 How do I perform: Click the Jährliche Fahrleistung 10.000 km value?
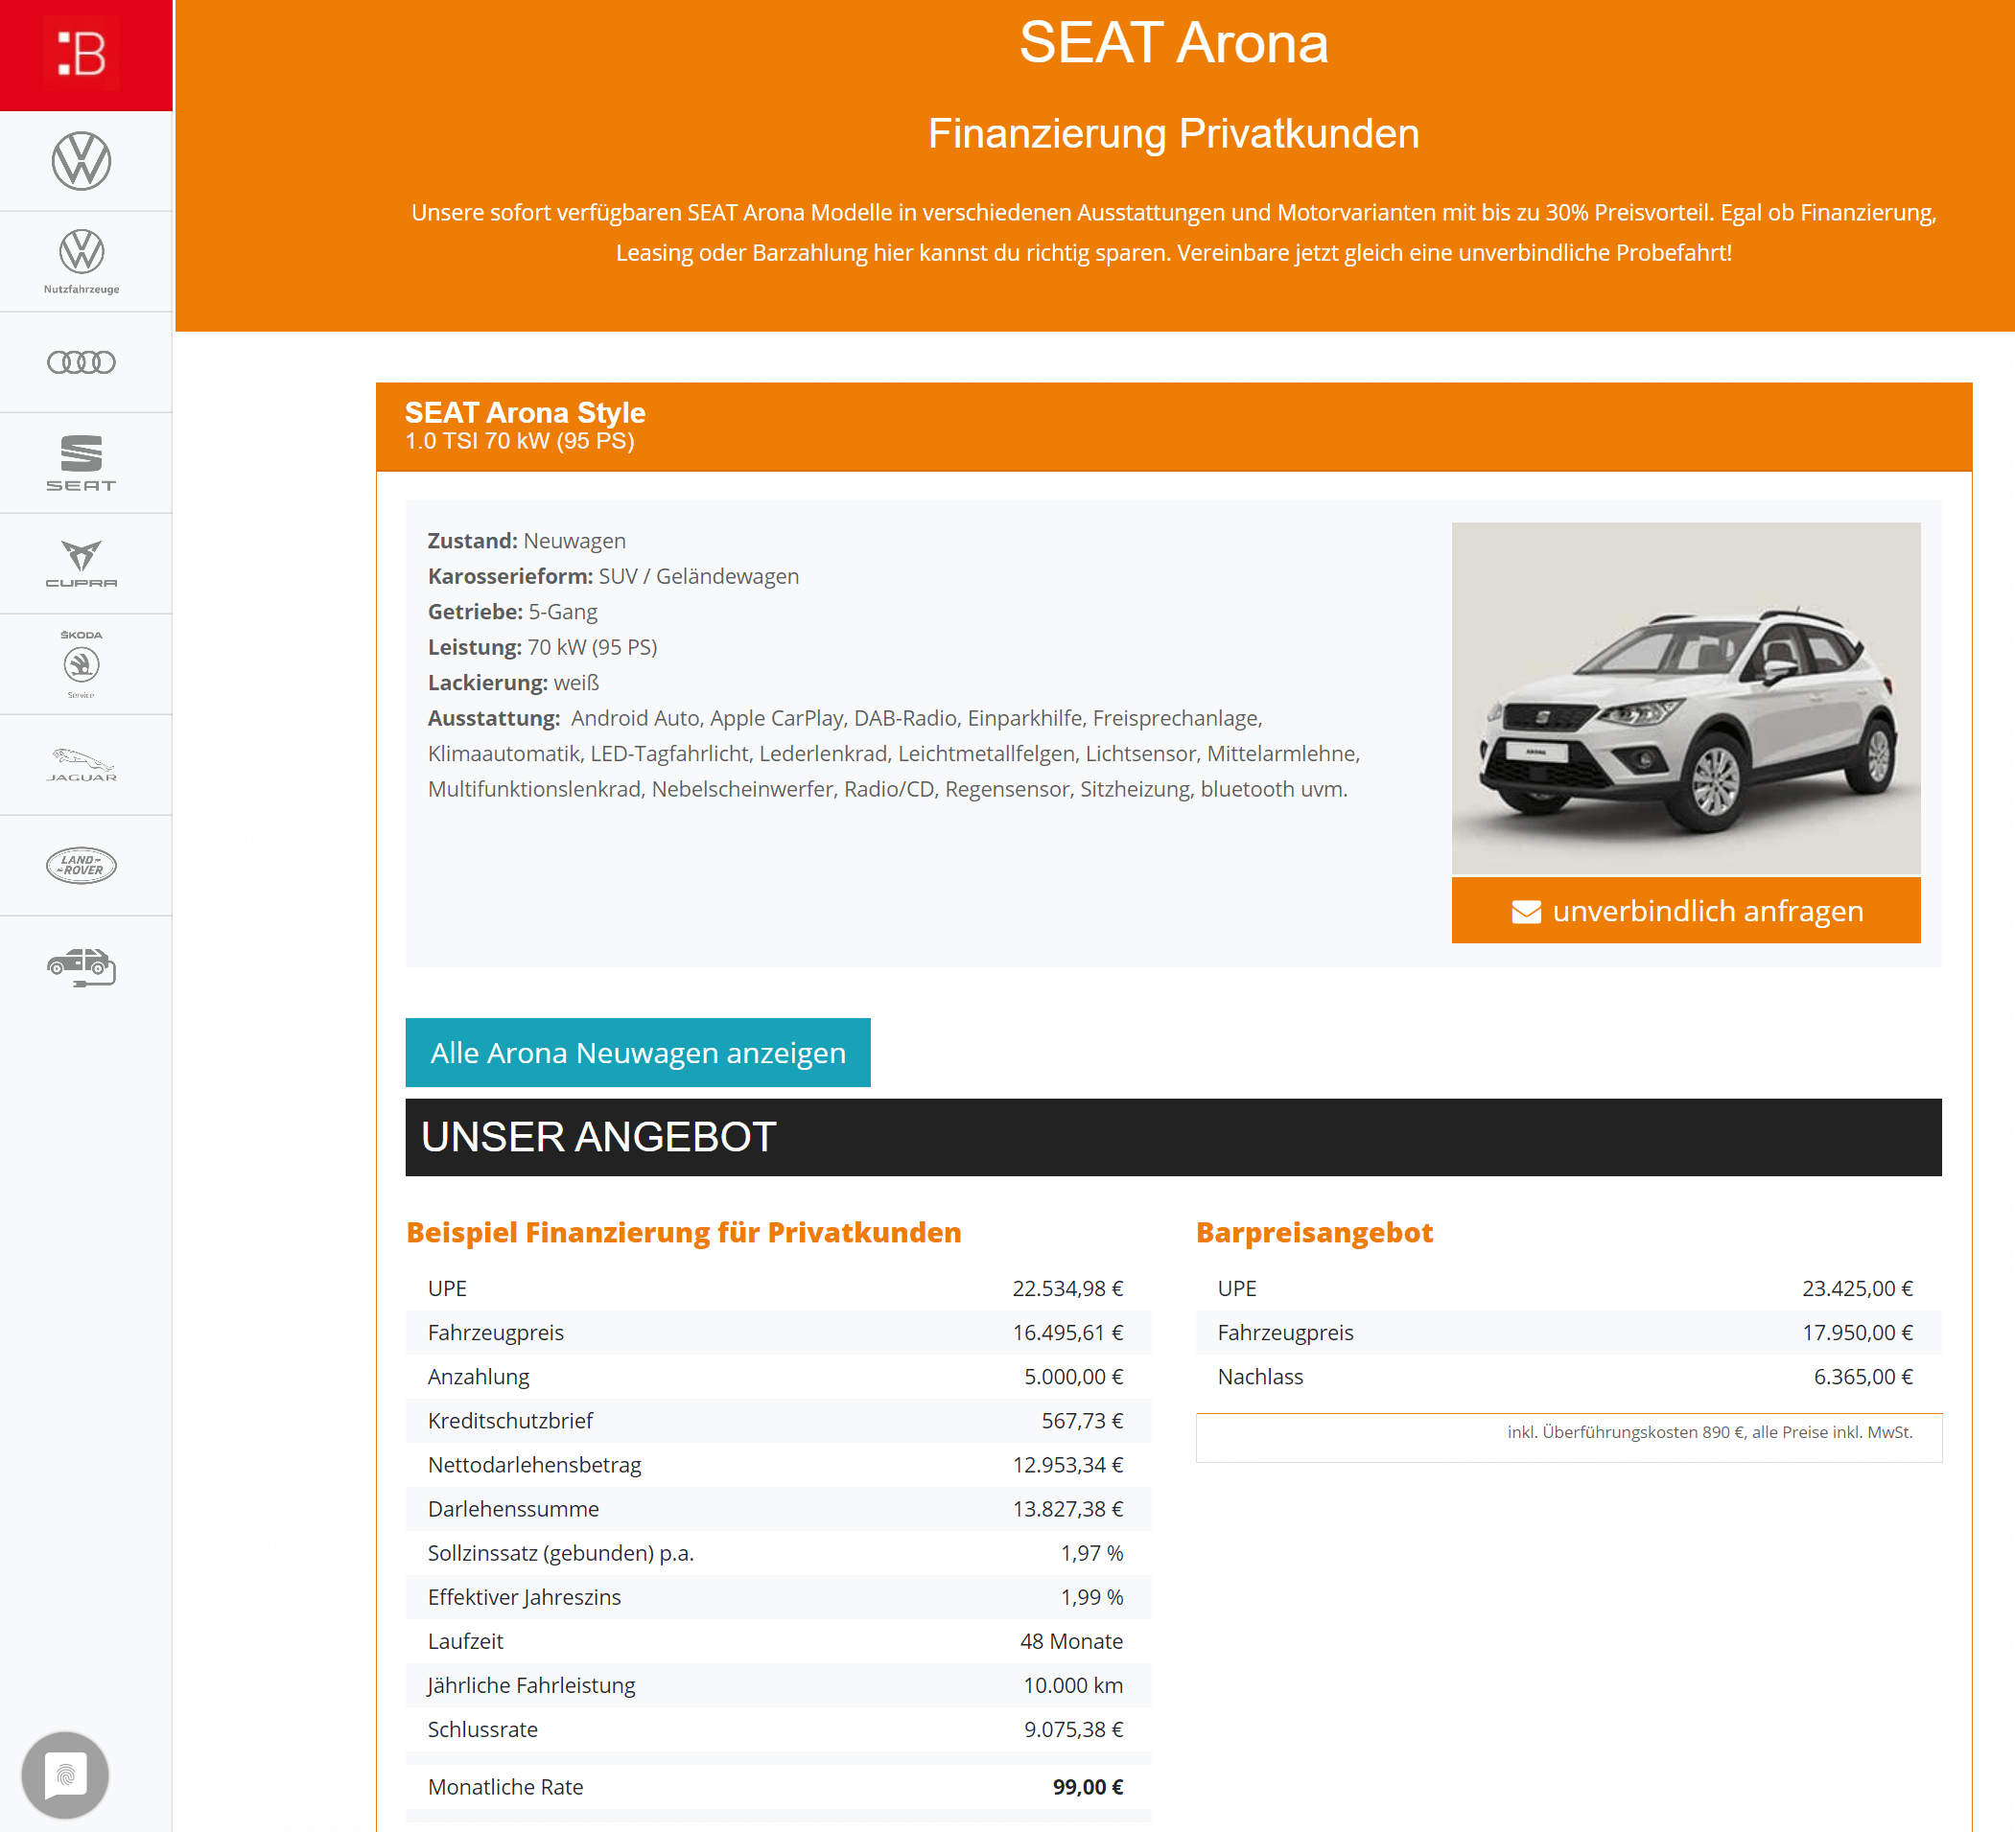(x=1072, y=1683)
